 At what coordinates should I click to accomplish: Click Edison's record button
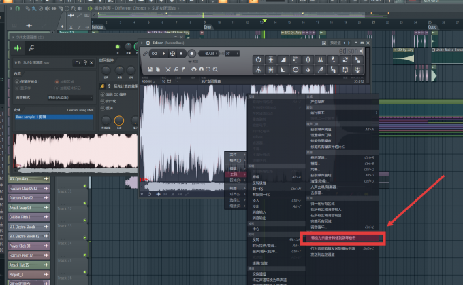coord(191,54)
